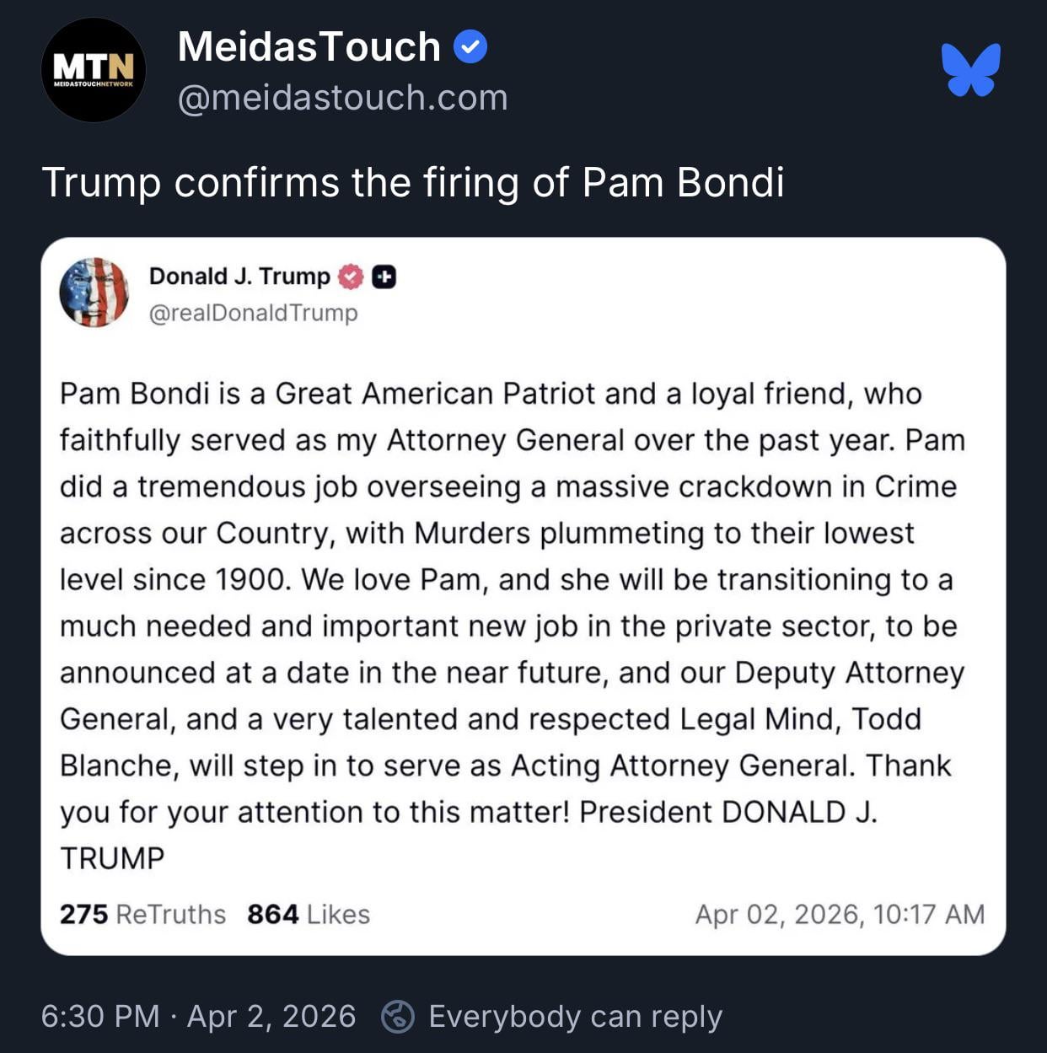Viewport: 1047px width, 1053px height.
Task: Click the Everybody can reply label
Action: click(x=575, y=1016)
